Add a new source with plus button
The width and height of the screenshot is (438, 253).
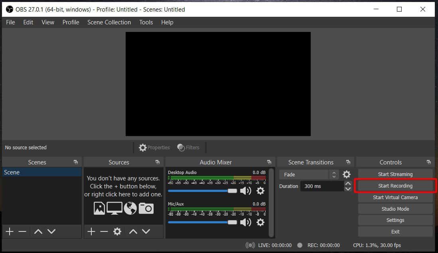tap(91, 231)
